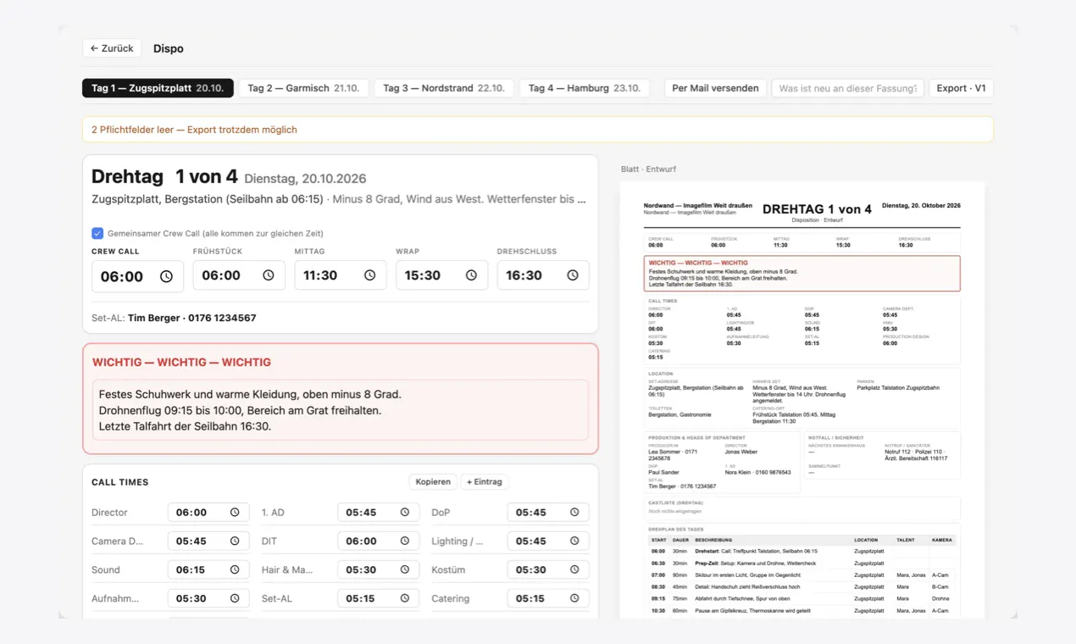1076x644 pixels.
Task: Select the Tag 4 — Hamburg tab
Action: point(585,88)
